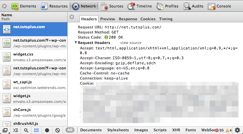Select the first net.tutsplus.com CSS request
This screenshot has width=243, height=134.
pos(34,43)
